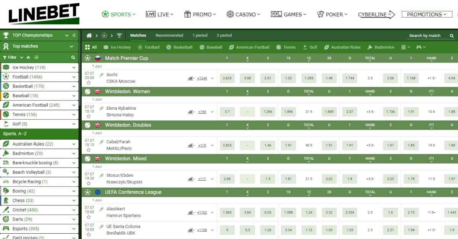458x239 pixels.
Task: Expand Tennis (156) sidebar chevron
Action: point(74,115)
